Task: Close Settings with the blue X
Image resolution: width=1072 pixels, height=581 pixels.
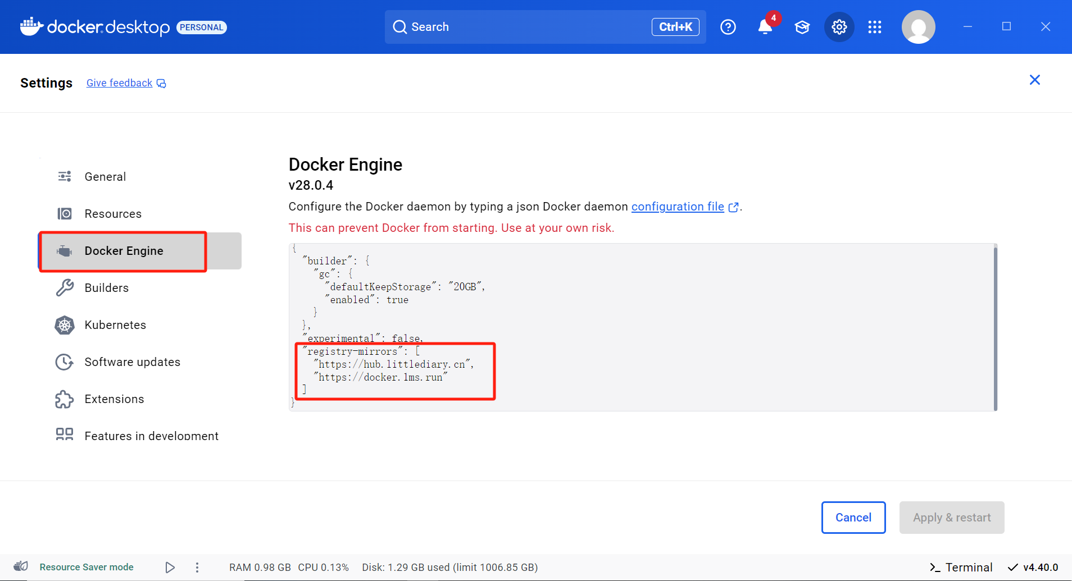Action: pyautogui.click(x=1035, y=80)
